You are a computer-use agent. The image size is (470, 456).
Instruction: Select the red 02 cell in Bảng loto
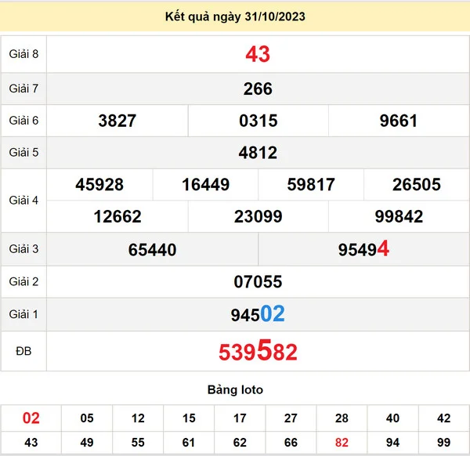(x=31, y=418)
